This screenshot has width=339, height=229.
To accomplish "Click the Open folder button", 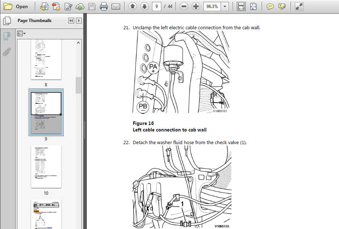I will (x=16, y=7).
